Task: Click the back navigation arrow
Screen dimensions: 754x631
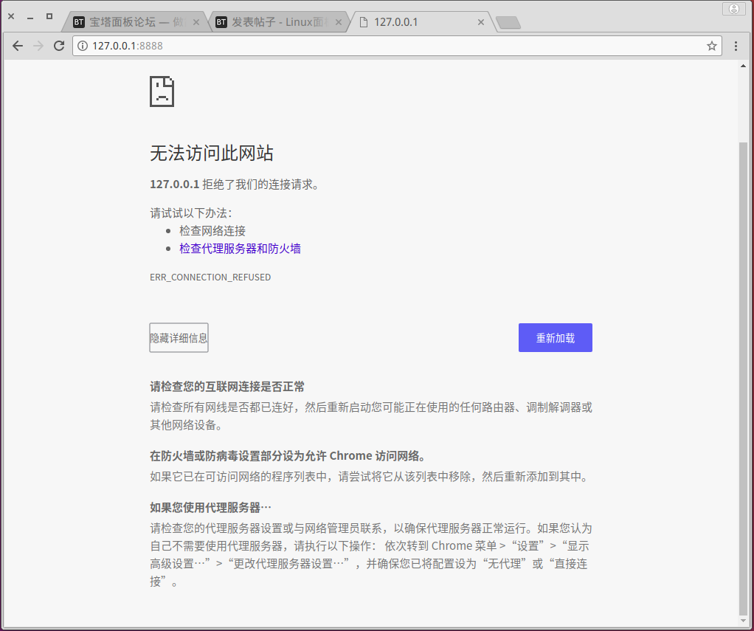Action: 18,46
